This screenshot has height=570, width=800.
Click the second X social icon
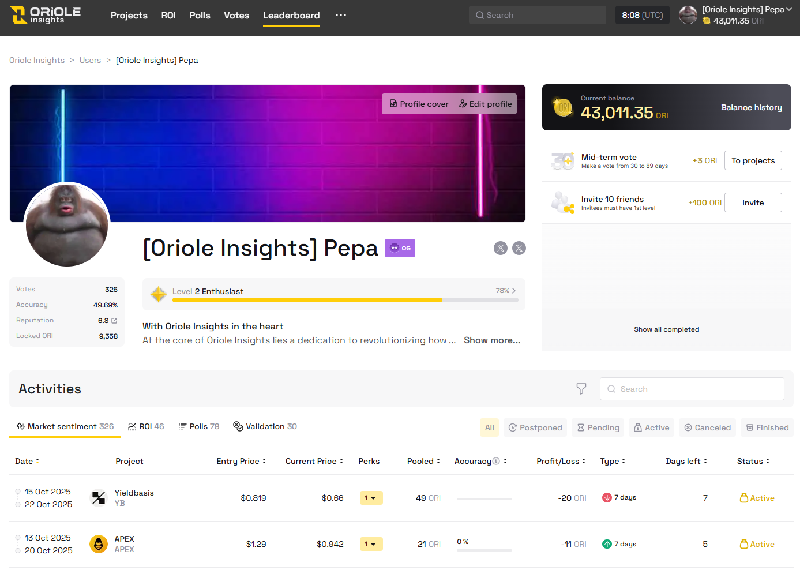(x=519, y=248)
